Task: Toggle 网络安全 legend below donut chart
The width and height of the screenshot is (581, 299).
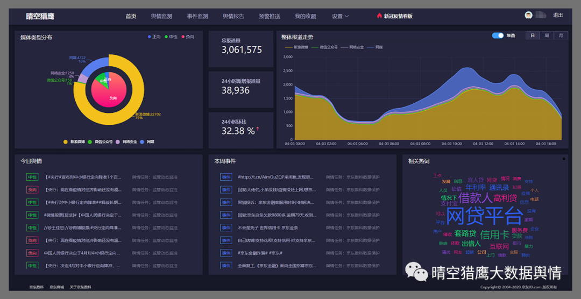Action: click(126, 141)
